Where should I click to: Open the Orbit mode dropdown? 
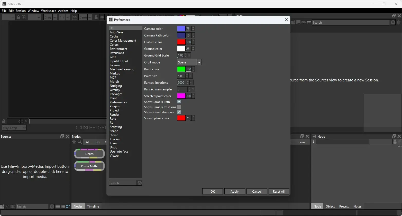point(189,62)
